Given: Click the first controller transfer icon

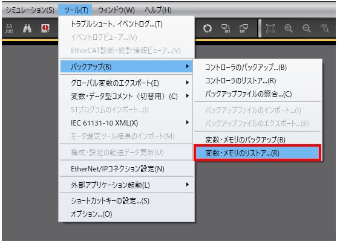Looking at the screenshot, I should pos(226,28).
